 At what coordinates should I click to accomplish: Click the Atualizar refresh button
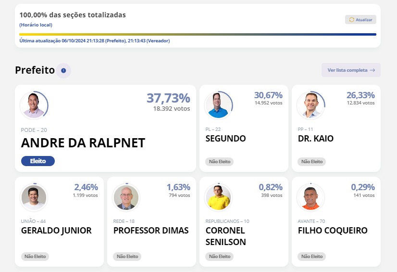(x=360, y=20)
